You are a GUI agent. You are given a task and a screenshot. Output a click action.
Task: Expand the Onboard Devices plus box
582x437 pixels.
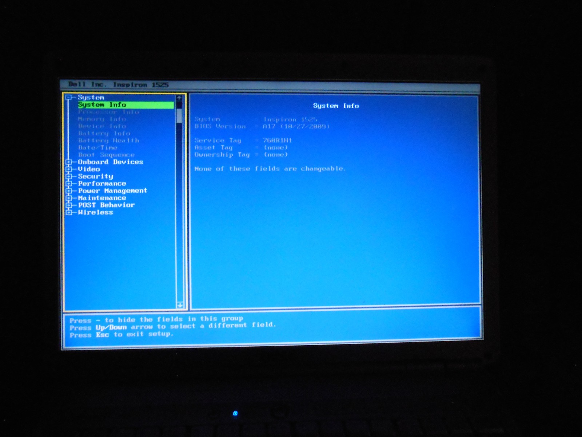point(68,162)
